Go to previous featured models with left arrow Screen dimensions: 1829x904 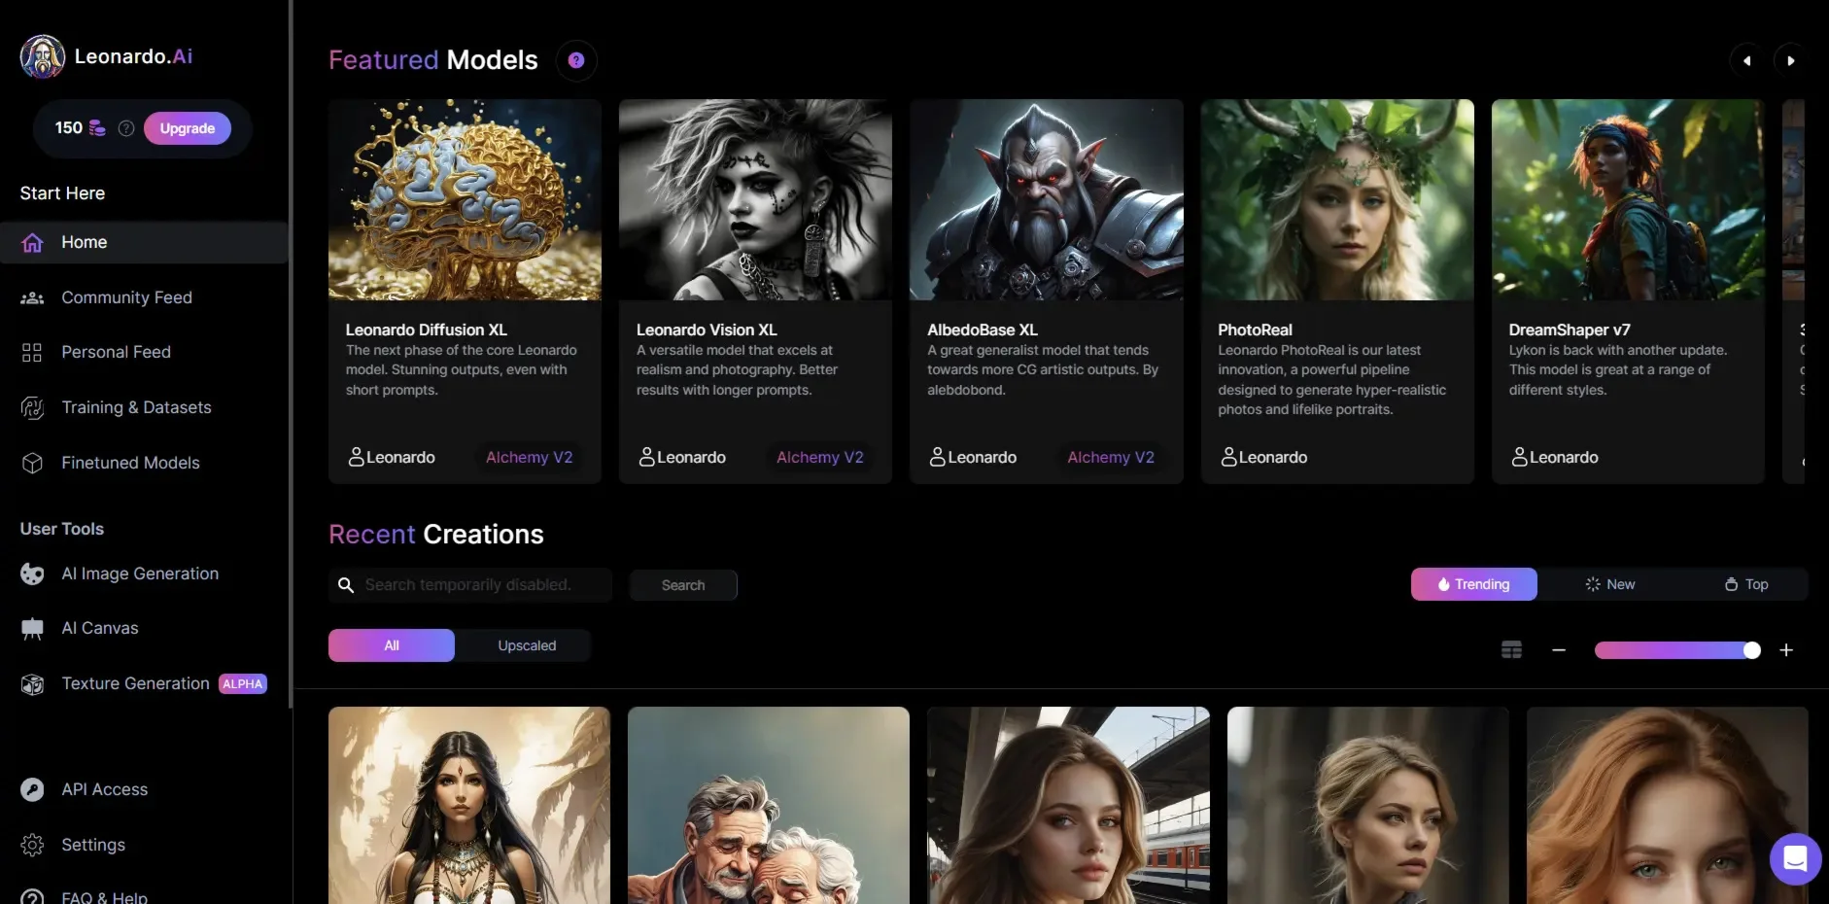coord(1746,60)
